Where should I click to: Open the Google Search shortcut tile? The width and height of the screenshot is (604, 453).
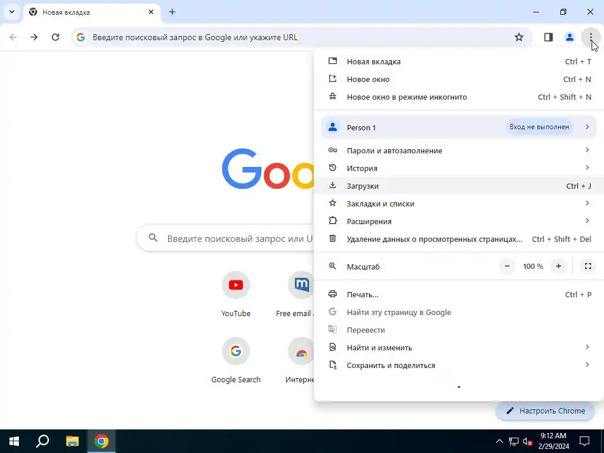(236, 360)
